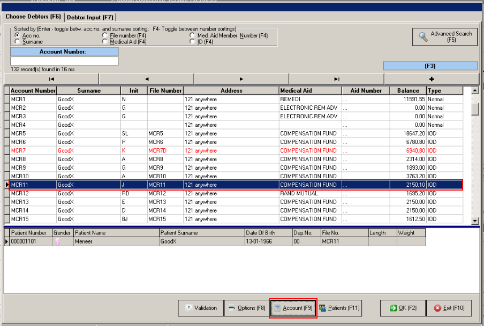484x326 pixels.
Task: Open Options (F8) menu button
Action: coord(247,308)
